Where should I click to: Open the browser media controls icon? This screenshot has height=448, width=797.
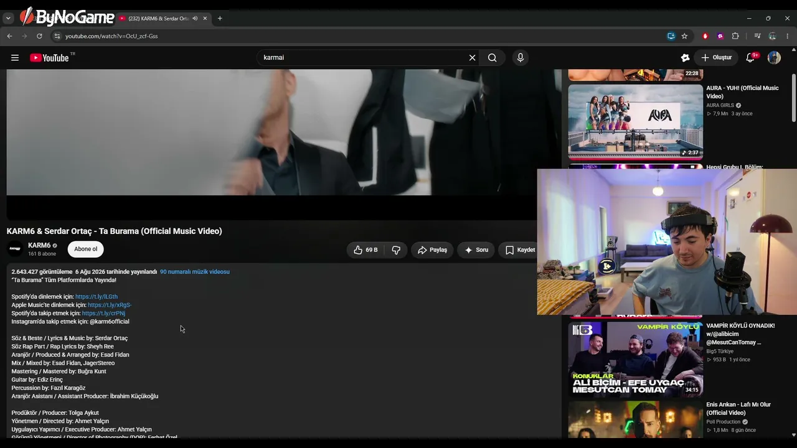[x=757, y=36]
